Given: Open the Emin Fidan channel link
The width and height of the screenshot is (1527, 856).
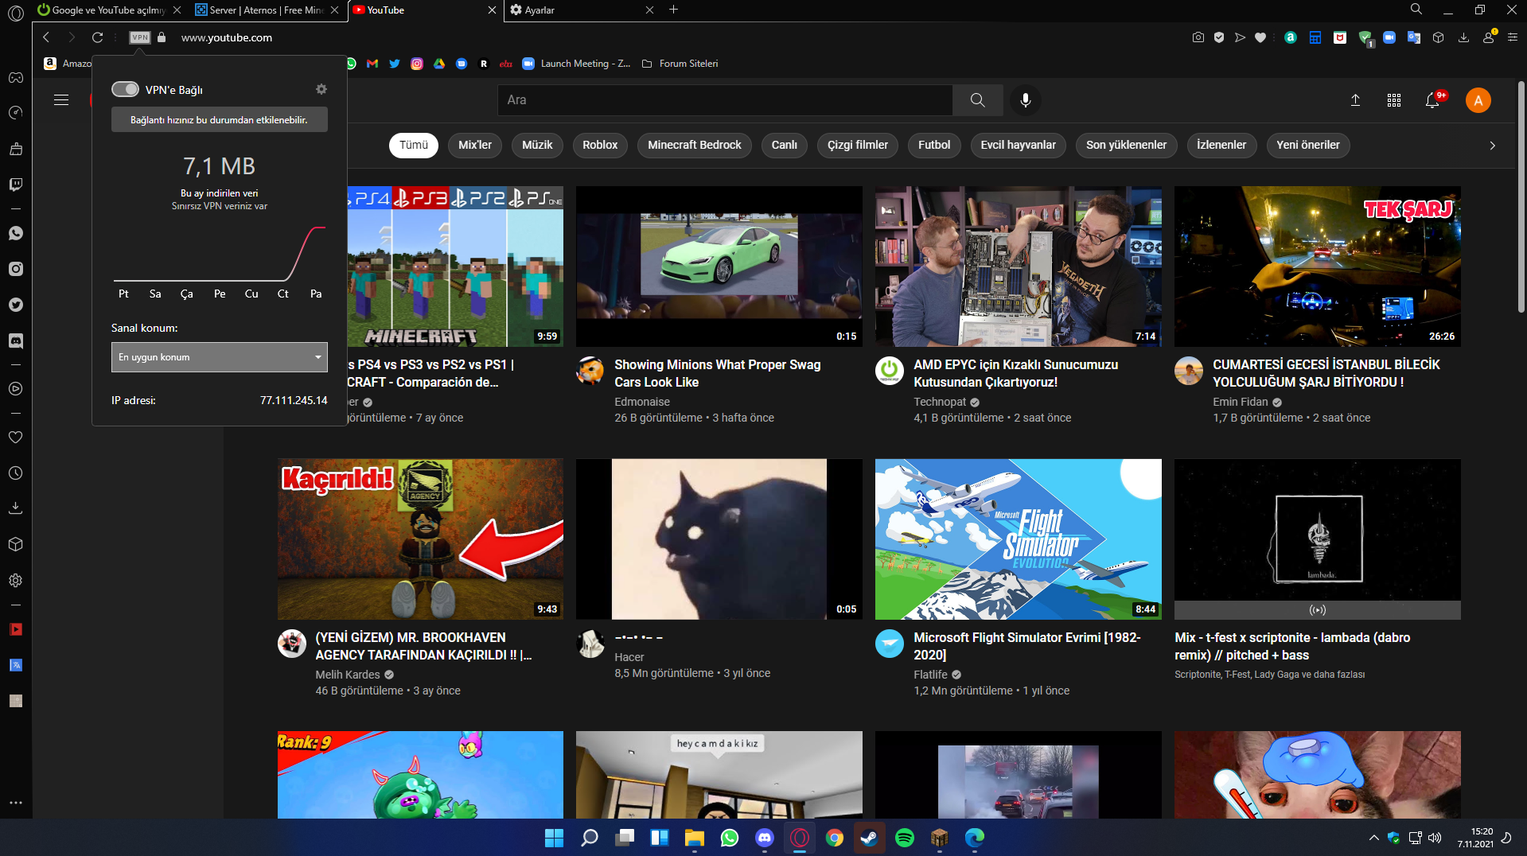Looking at the screenshot, I should (1240, 403).
